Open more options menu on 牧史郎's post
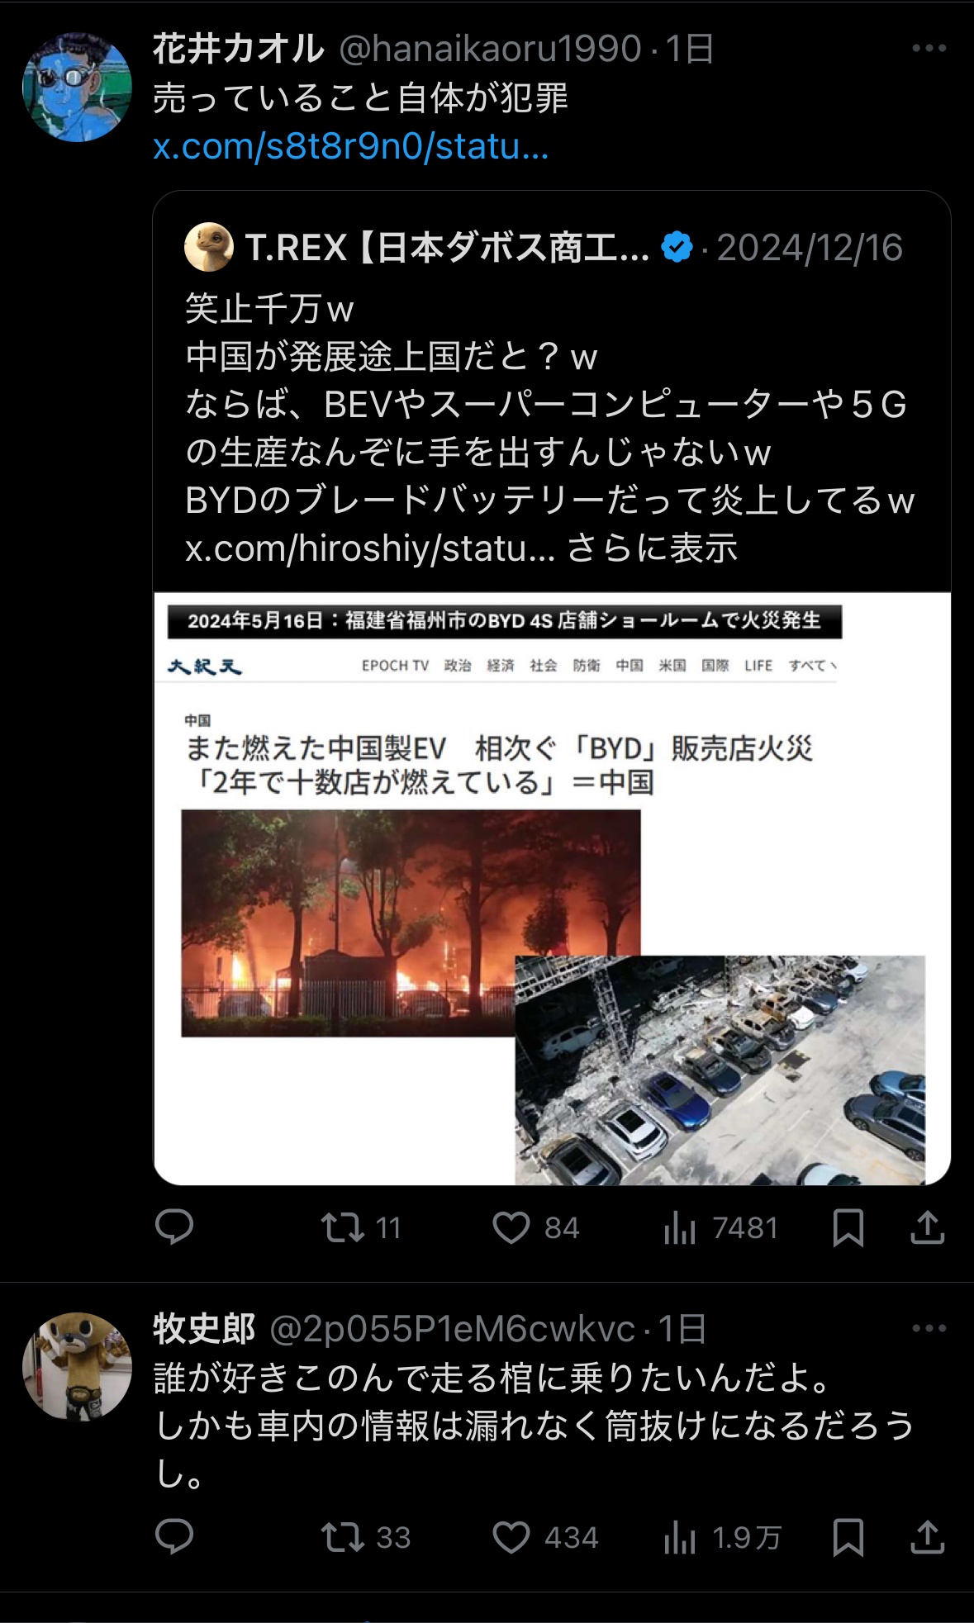Screen dimensions: 974x1623 pos(929,1329)
